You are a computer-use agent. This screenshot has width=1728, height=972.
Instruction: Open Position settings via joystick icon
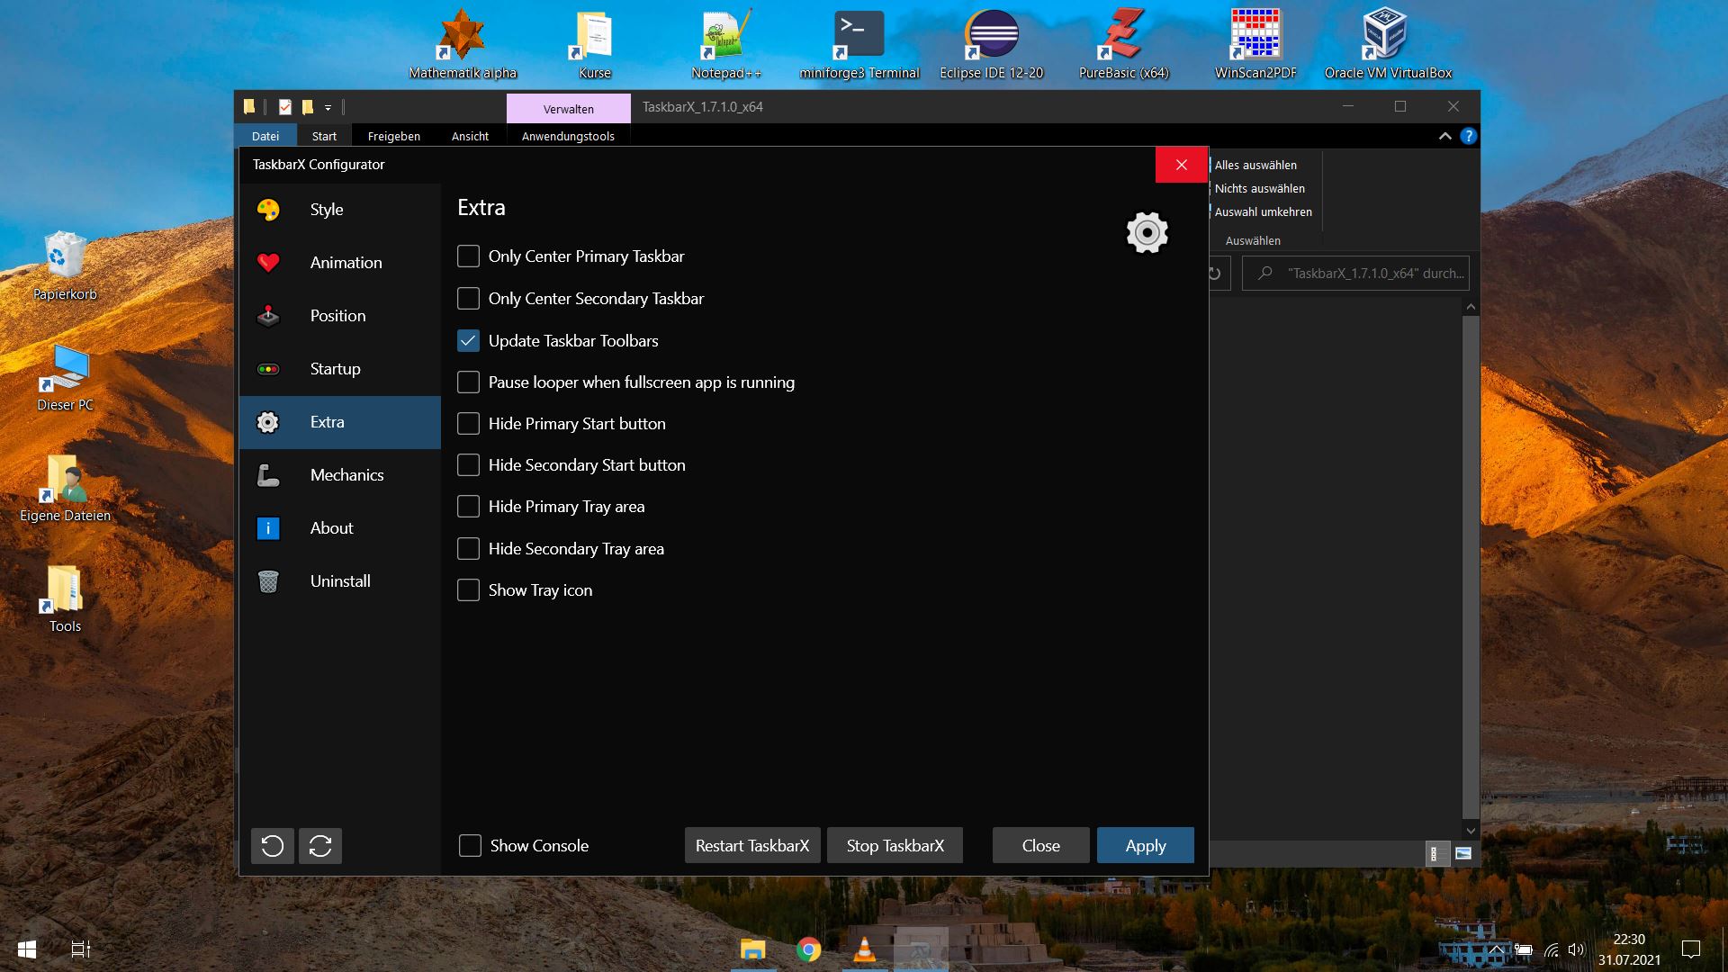coord(268,316)
